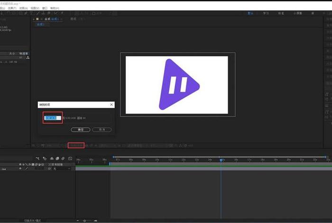Click the 帧速率 column header in the project panel
This screenshot has width=332, height=223.
click(24, 54)
